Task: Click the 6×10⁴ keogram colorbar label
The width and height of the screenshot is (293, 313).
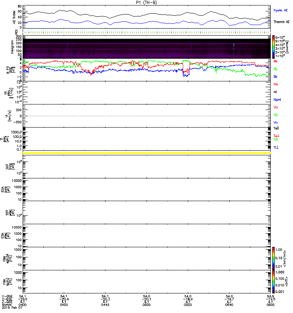Action: click(280, 37)
